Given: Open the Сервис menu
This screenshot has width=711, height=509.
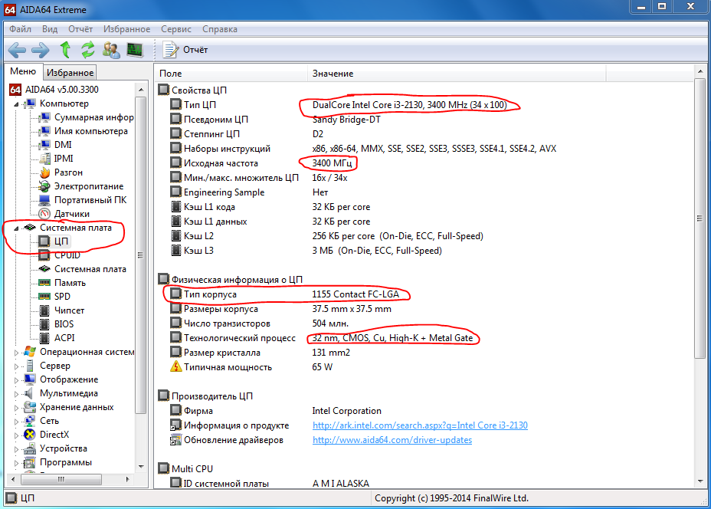Looking at the screenshot, I should [x=176, y=29].
